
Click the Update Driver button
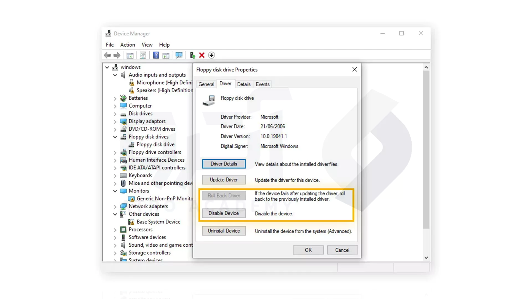[224, 180]
